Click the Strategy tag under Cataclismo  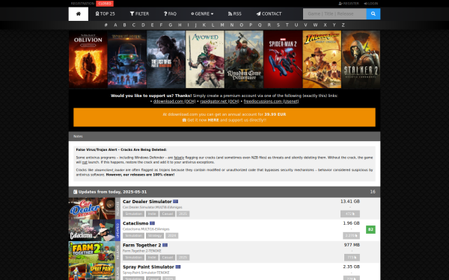click(155, 236)
